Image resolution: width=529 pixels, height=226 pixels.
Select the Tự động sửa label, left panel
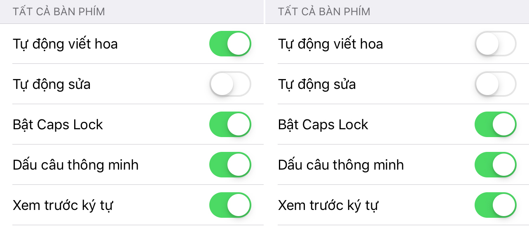[x=51, y=84]
